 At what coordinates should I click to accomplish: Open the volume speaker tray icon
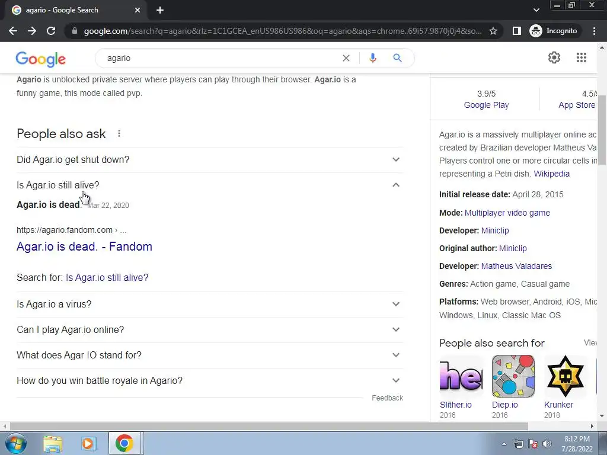pos(547,444)
